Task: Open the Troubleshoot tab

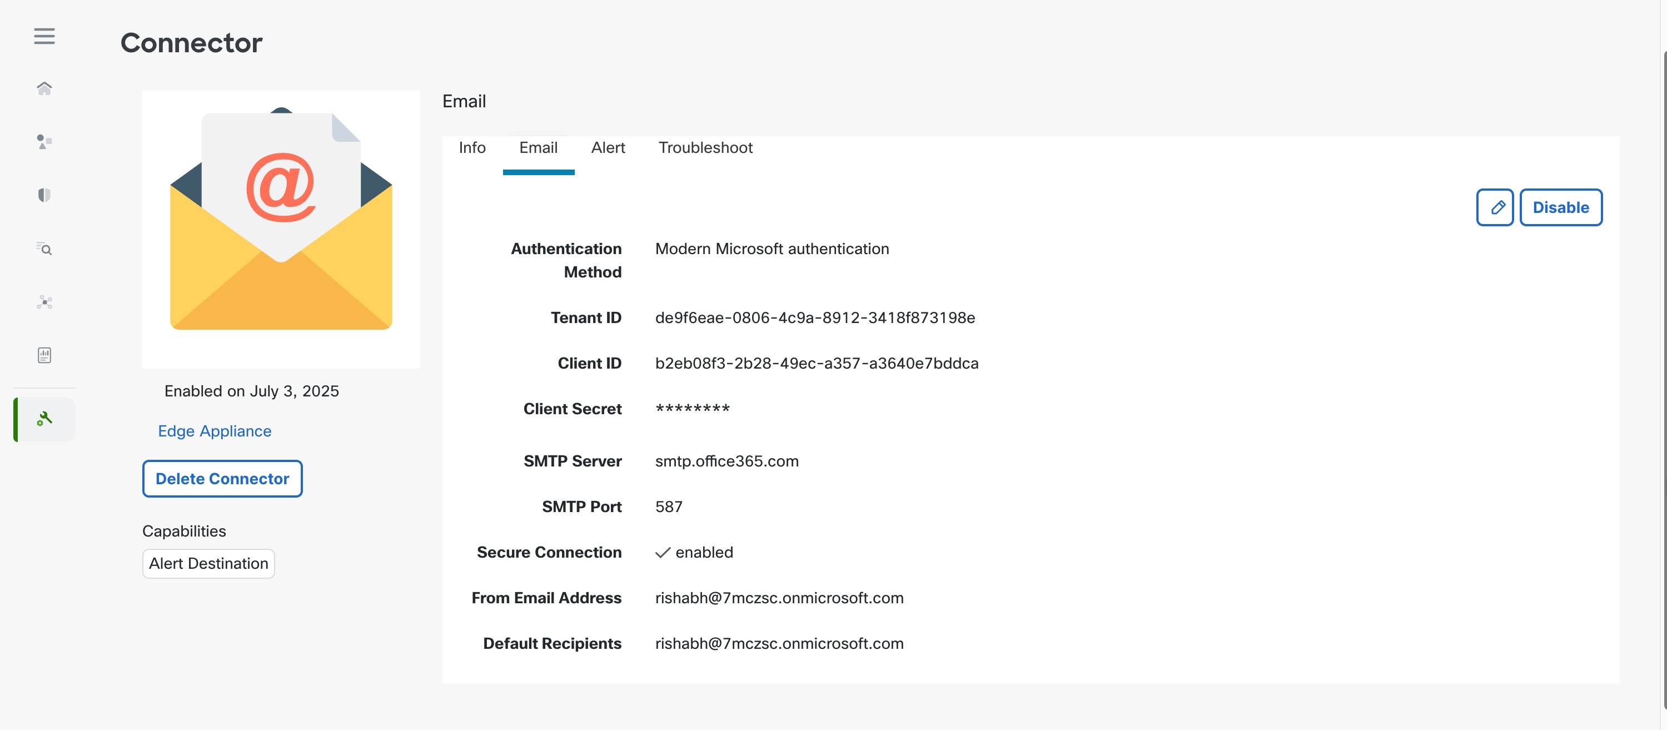Action: click(x=705, y=147)
